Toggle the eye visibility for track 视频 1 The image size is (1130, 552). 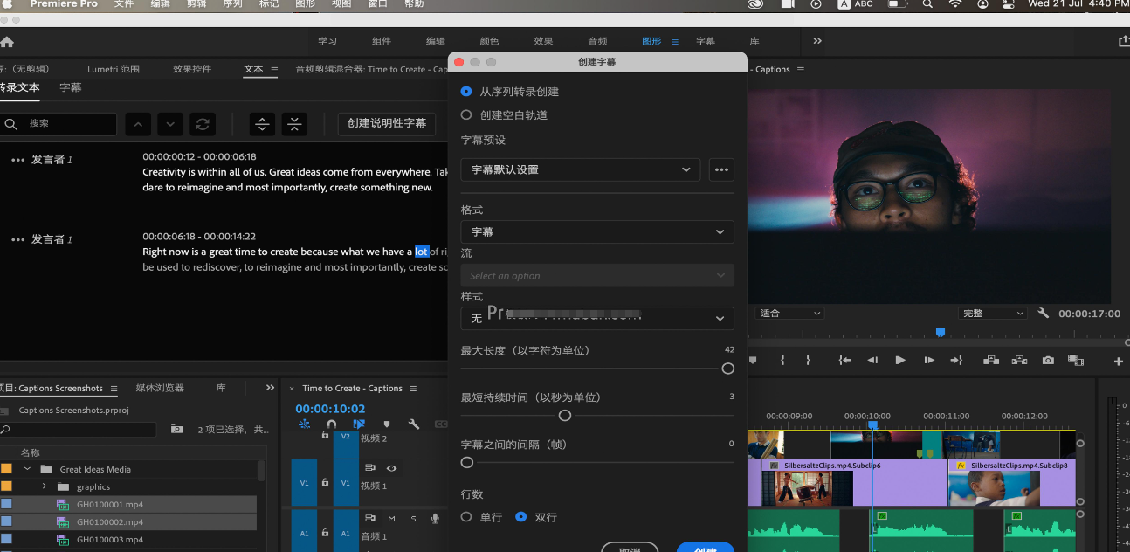click(391, 468)
